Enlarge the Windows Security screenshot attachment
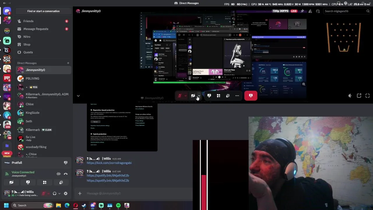The image size is (373, 210). pos(122,127)
